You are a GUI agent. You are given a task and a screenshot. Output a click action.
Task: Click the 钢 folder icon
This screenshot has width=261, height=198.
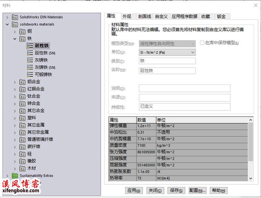tap(22, 31)
